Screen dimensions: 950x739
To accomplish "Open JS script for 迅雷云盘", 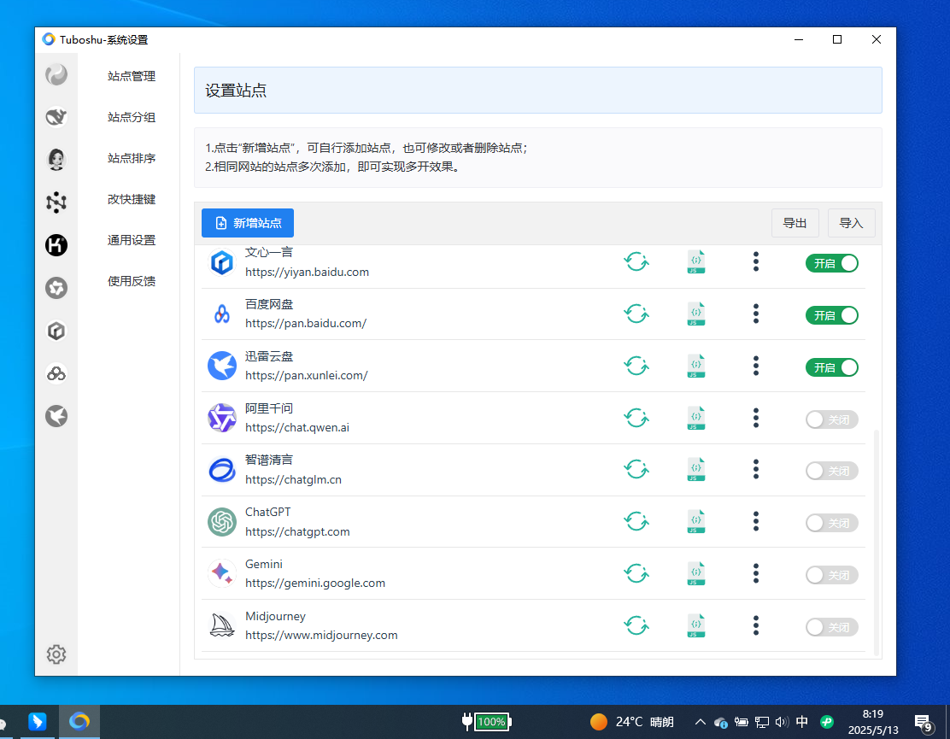I will tap(696, 366).
